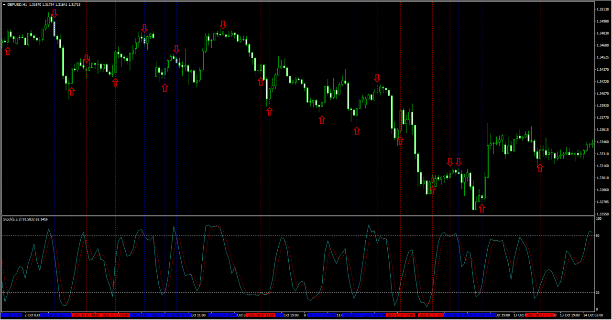Click the red 2025.10.09 12:00 time label
This screenshot has width=612, height=320.
click(401, 315)
